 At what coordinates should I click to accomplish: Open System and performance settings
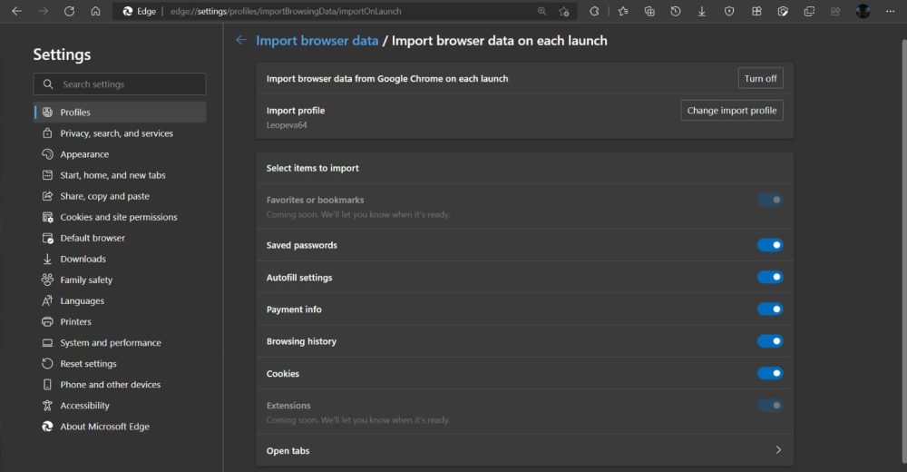(x=110, y=343)
